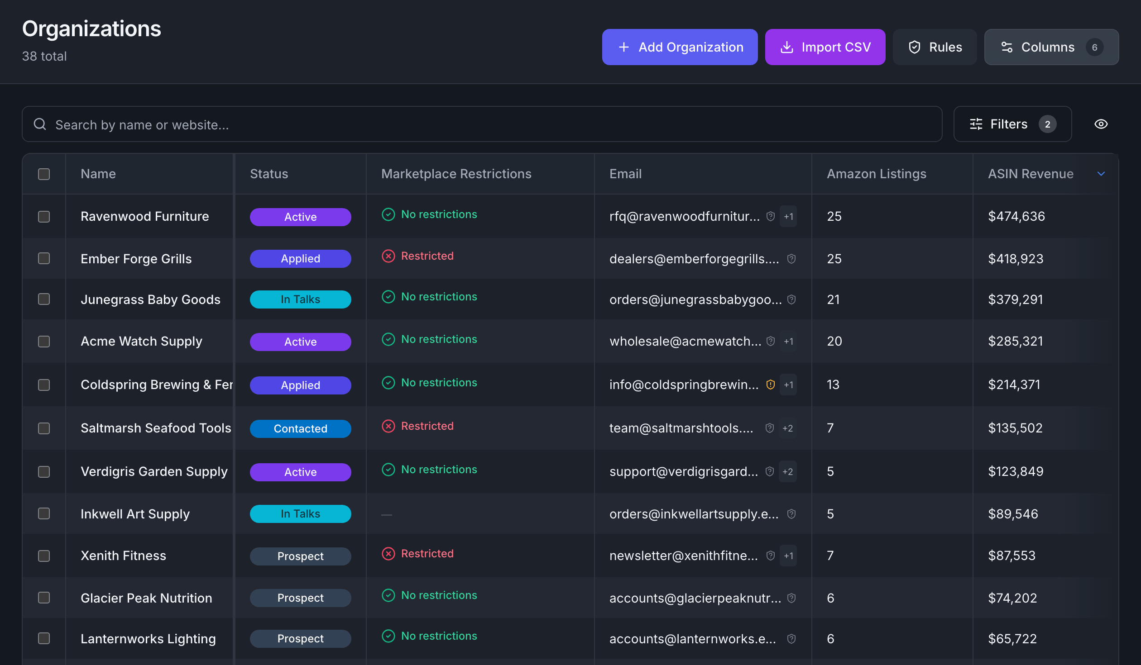The width and height of the screenshot is (1141, 665).
Task: Sort by the Marketplace Restrictions column header
Action: click(456, 174)
